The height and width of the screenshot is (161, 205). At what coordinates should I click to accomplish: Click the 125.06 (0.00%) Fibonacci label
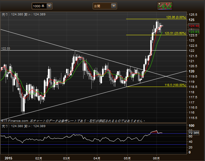[x=176, y=17]
